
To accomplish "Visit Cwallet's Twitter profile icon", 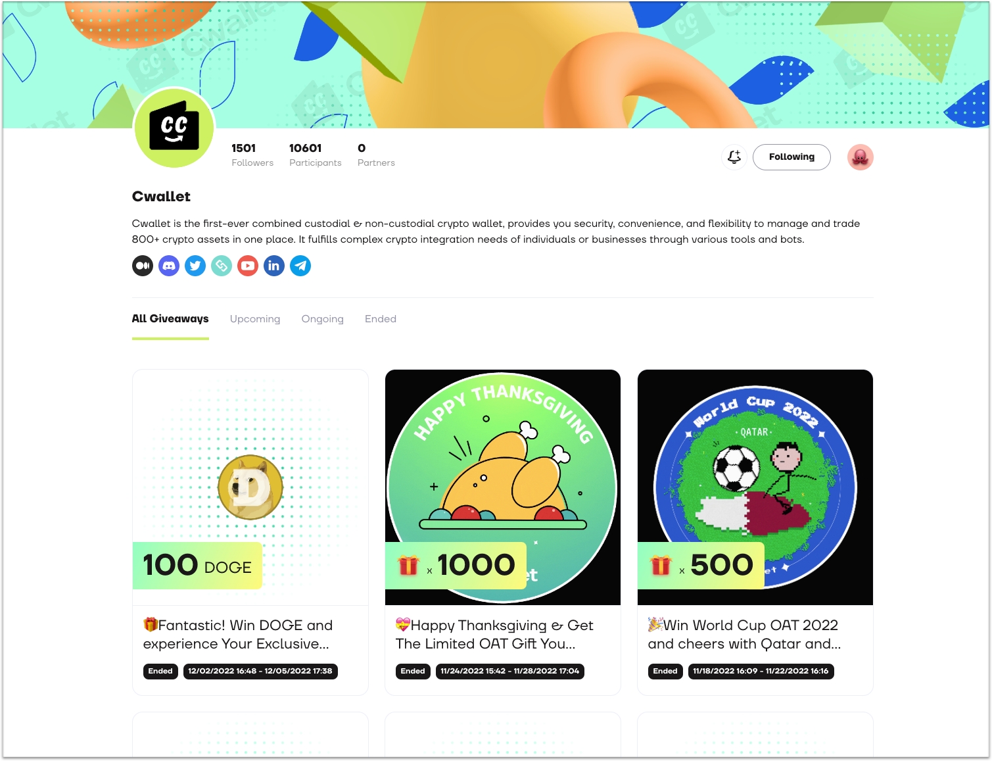I will (195, 266).
